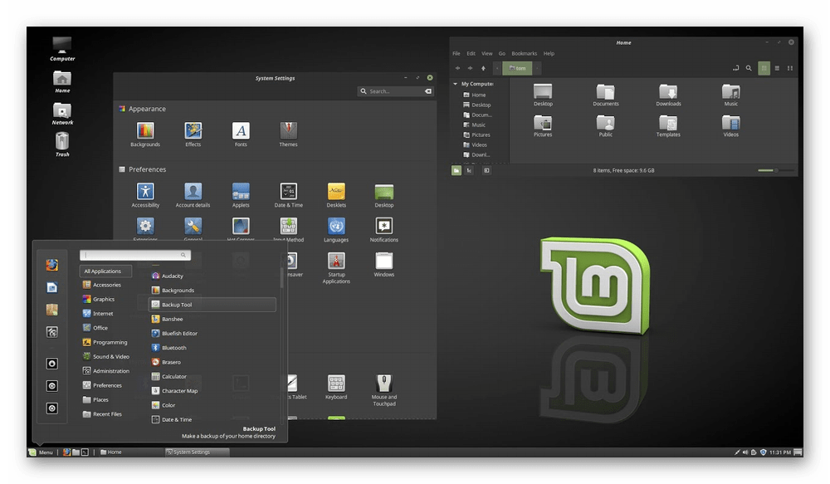Open Account details settings
Screen dimensions: 830x484
pos(193,195)
